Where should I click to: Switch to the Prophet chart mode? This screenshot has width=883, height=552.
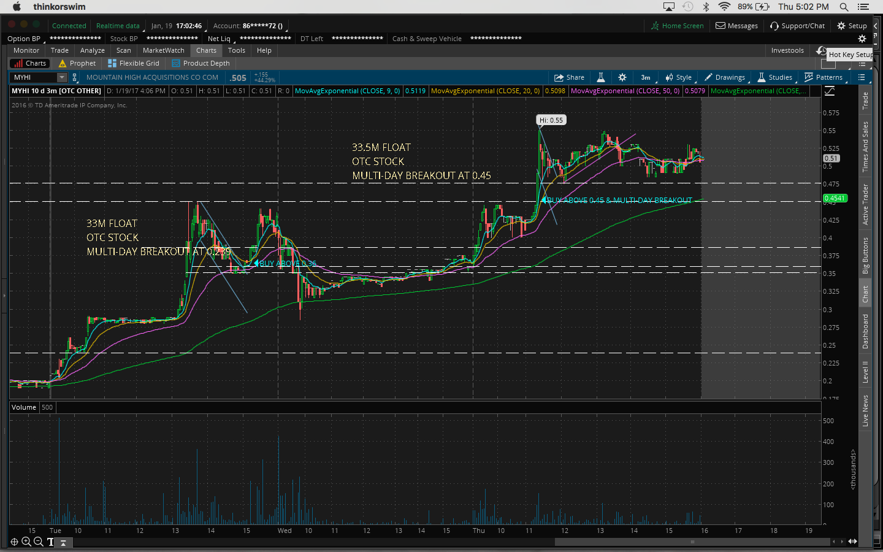(77, 63)
